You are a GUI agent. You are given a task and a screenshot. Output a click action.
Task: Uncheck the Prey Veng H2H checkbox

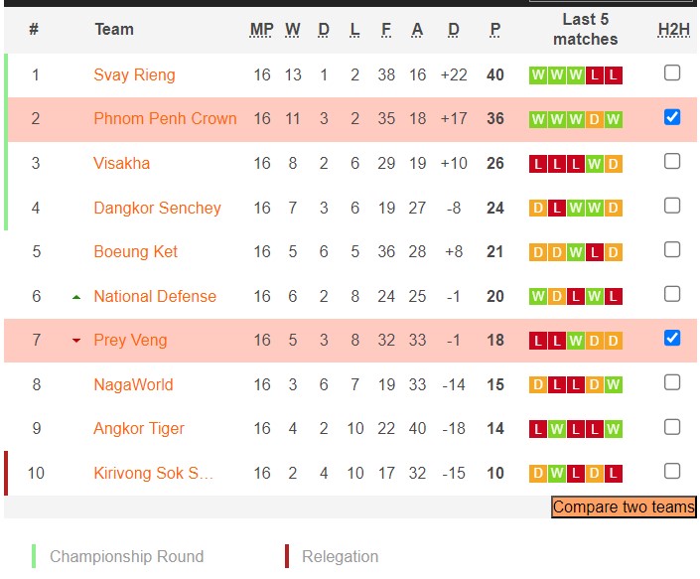click(672, 338)
